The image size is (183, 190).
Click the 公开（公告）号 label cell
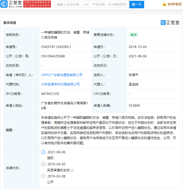pyautogui.click(x=21, y=56)
